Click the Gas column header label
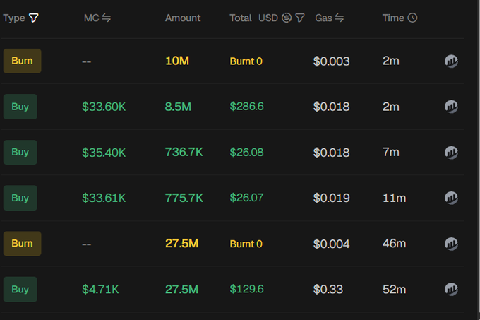The width and height of the screenshot is (480, 320). pyautogui.click(x=323, y=18)
